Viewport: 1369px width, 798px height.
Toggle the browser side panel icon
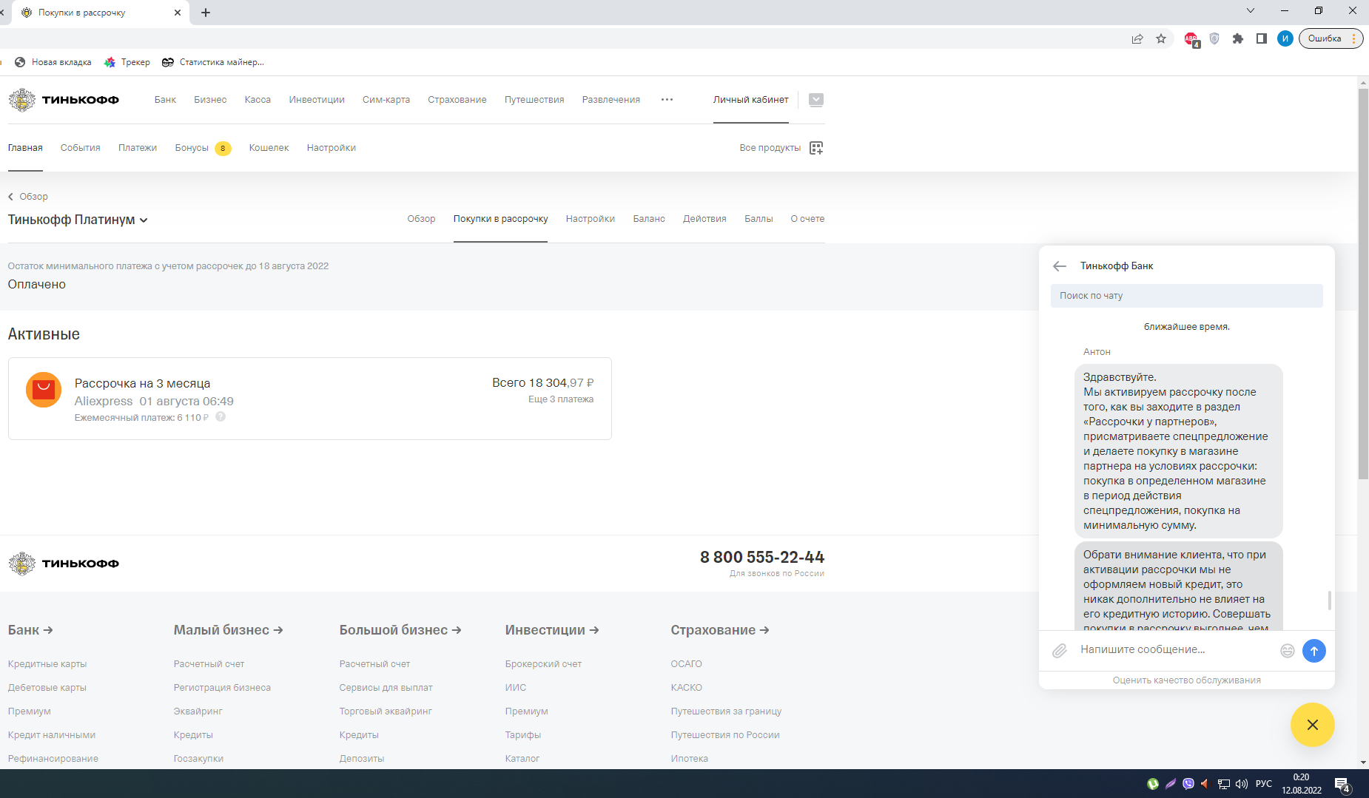tap(1262, 38)
